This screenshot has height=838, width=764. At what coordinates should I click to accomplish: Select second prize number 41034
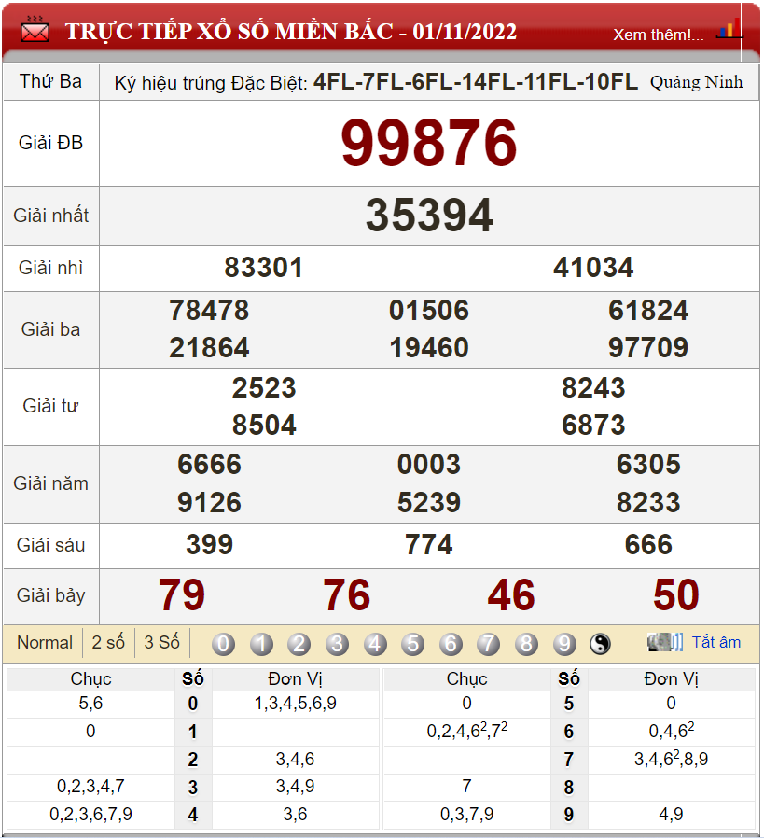(x=593, y=267)
